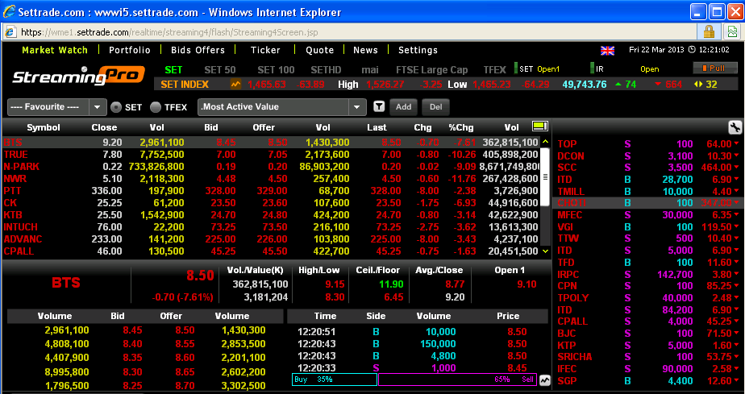Click the green SET market status light
745x394 pixels.
516,68
